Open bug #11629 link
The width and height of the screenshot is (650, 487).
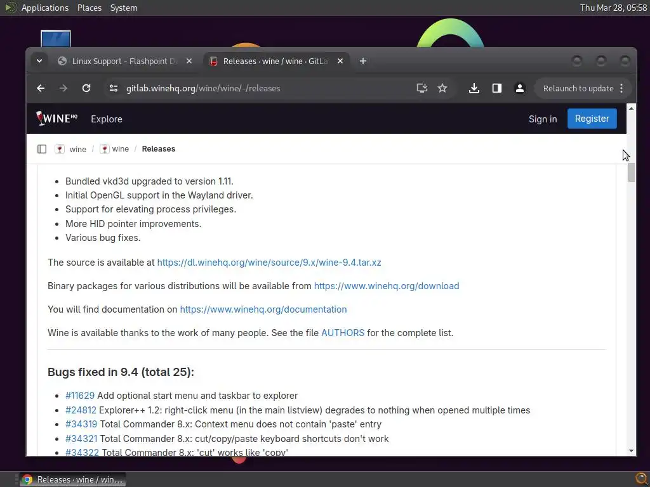[80, 396]
